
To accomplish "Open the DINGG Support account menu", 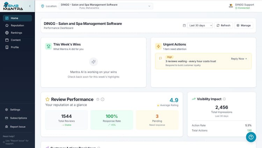I will tap(241, 6).
